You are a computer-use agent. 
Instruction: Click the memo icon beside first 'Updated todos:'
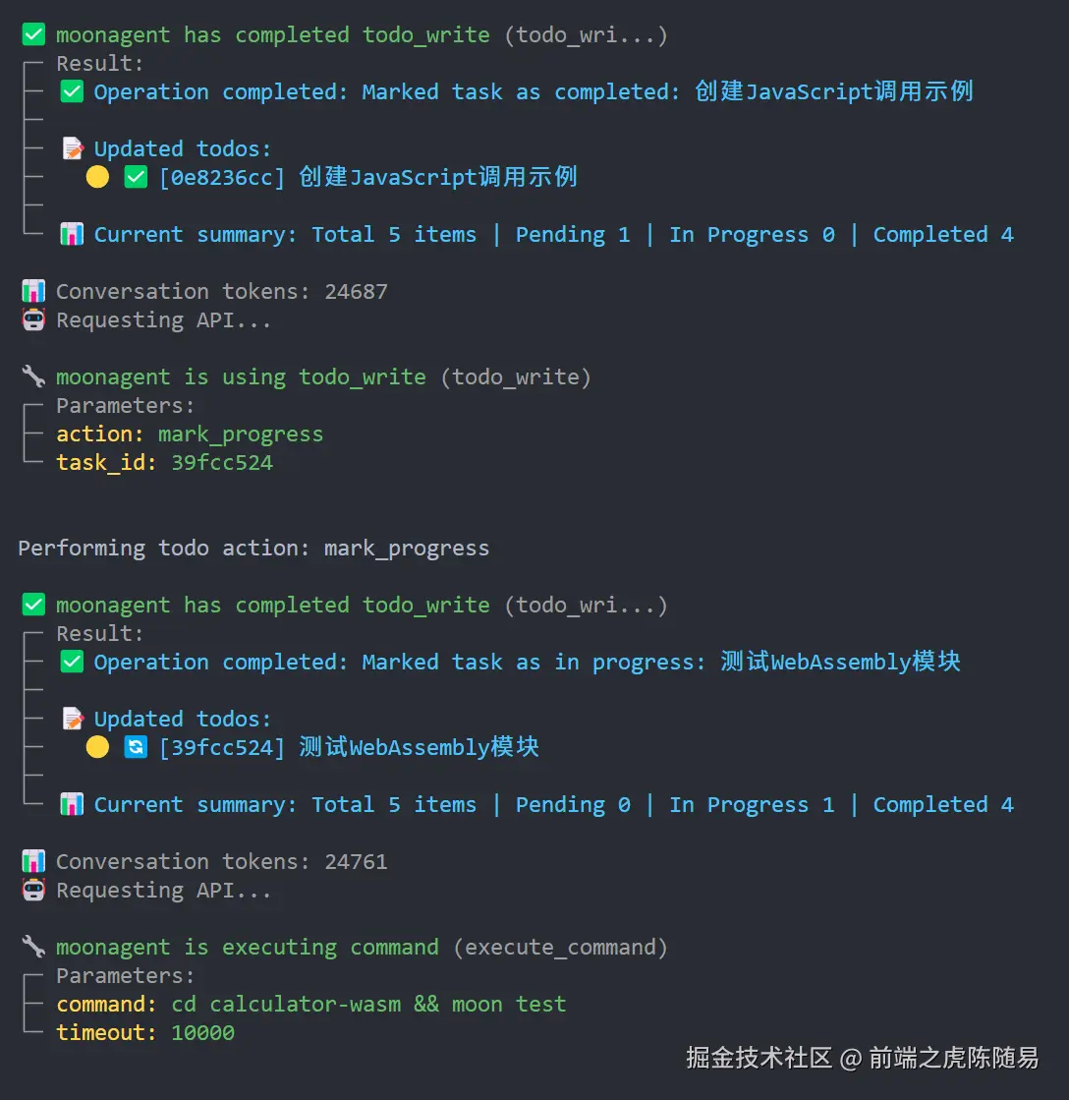click(x=72, y=148)
